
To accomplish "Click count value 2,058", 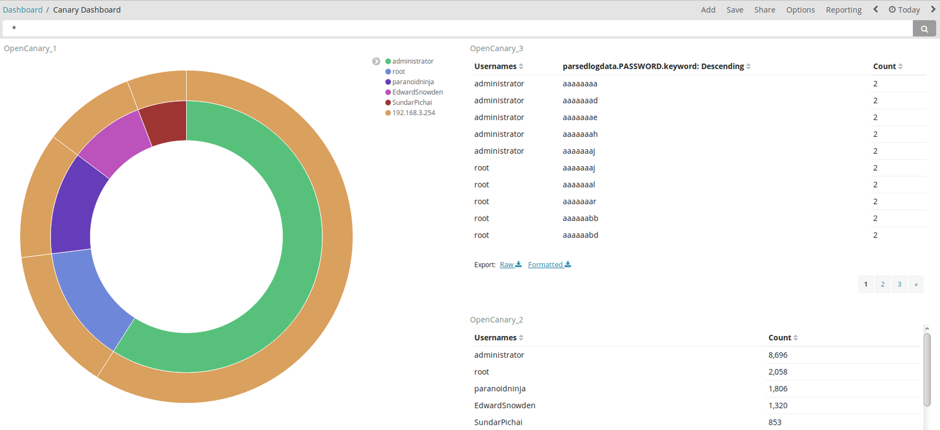I will tap(778, 372).
